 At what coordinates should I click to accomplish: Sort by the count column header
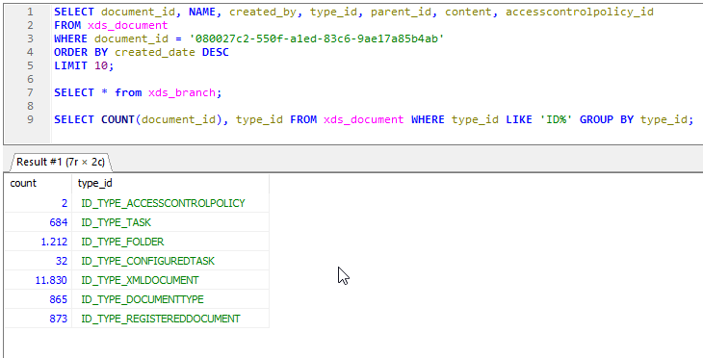coord(39,183)
